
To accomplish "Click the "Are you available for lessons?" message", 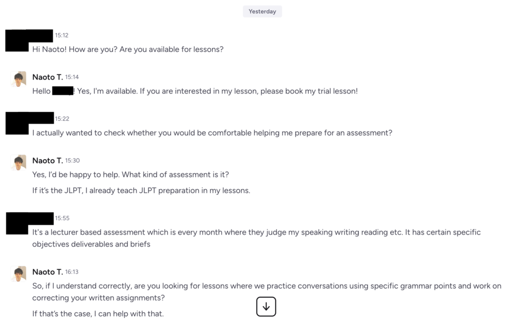I will (128, 49).
